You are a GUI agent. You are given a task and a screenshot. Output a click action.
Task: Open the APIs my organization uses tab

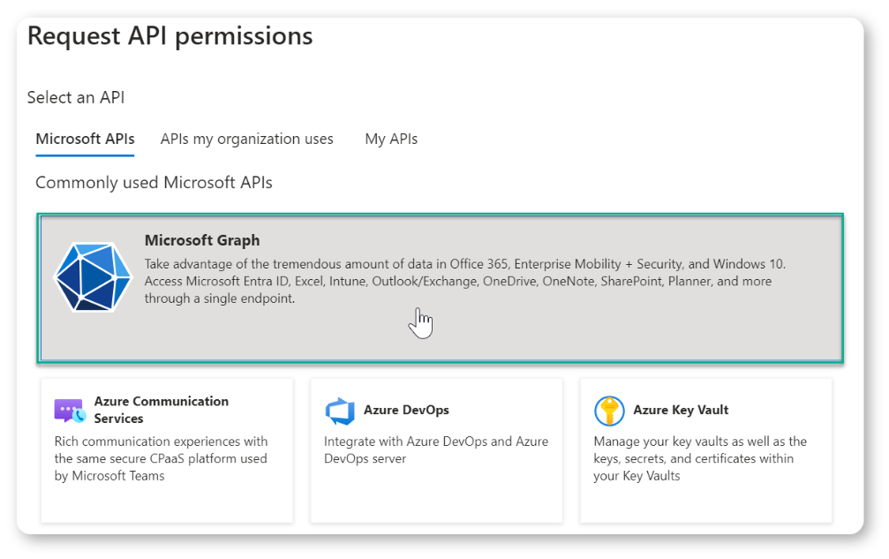click(x=247, y=140)
